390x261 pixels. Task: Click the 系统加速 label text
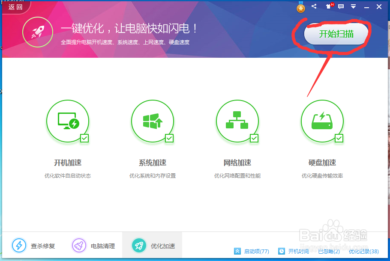pos(153,163)
